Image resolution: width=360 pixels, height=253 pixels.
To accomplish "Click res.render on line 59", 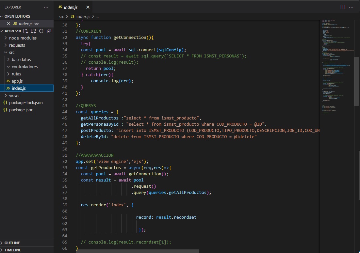I will click(93, 205).
